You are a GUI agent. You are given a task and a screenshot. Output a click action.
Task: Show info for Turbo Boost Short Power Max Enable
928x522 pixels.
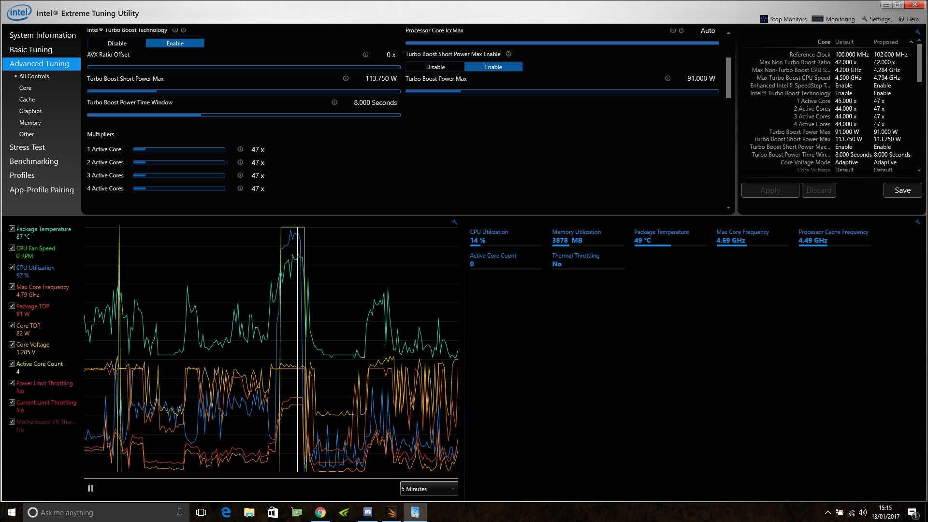point(508,54)
